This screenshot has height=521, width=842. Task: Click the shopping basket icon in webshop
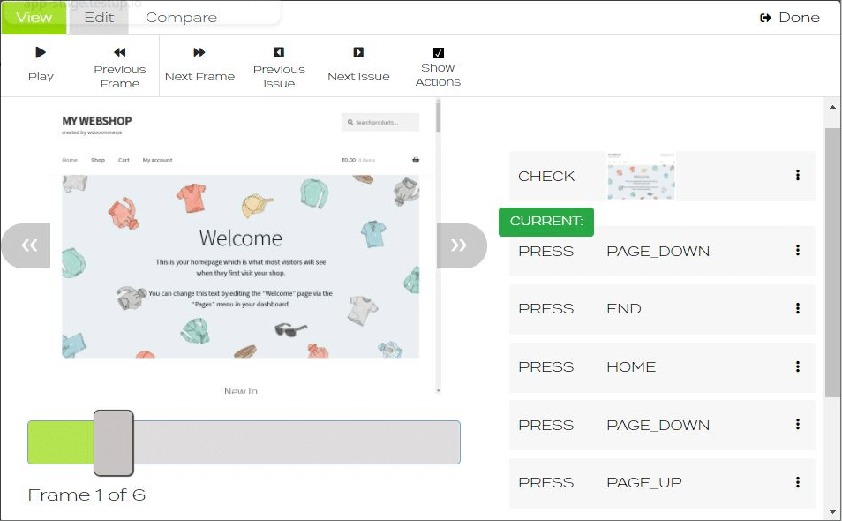click(x=416, y=160)
